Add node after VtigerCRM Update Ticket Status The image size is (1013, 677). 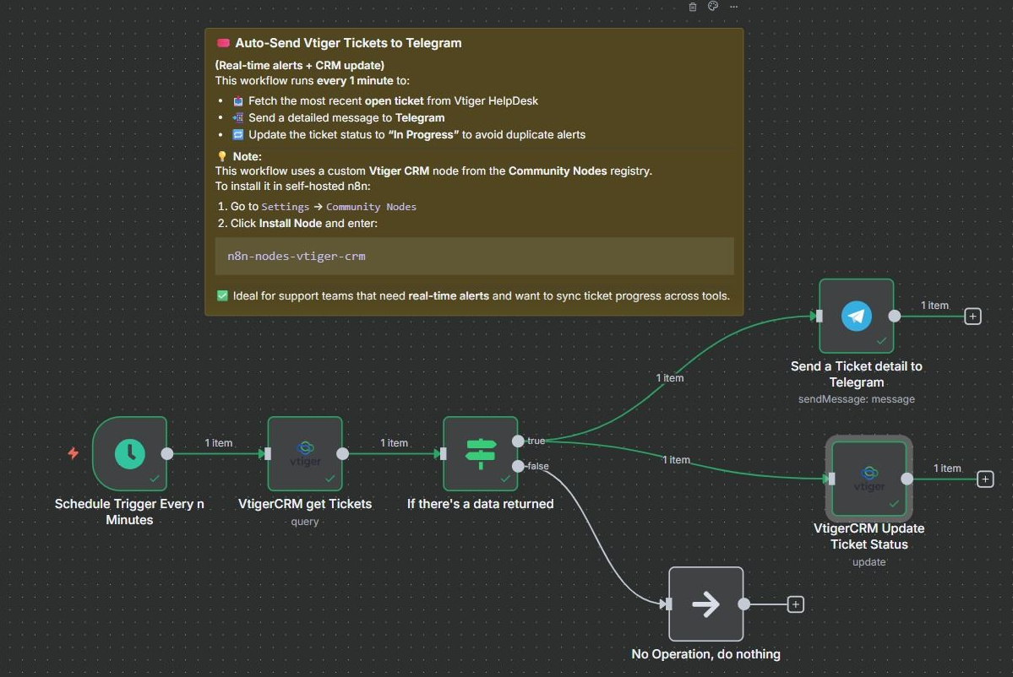click(984, 479)
